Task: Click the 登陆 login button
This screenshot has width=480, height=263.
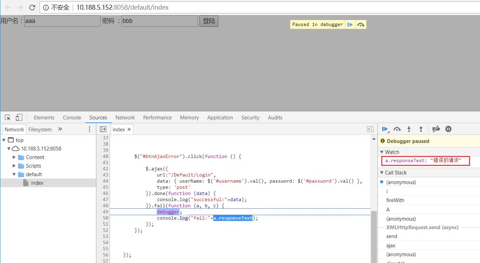Action: pos(209,21)
